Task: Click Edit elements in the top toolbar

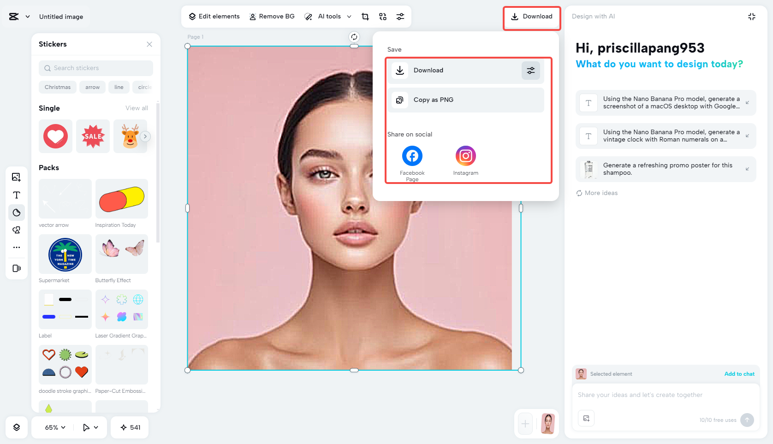Action: [214, 16]
